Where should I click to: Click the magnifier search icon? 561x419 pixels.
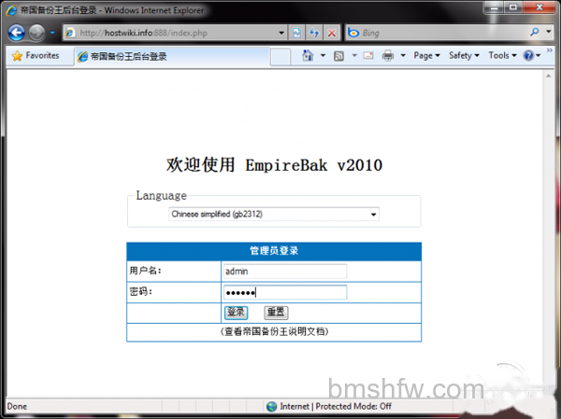pyautogui.click(x=535, y=32)
